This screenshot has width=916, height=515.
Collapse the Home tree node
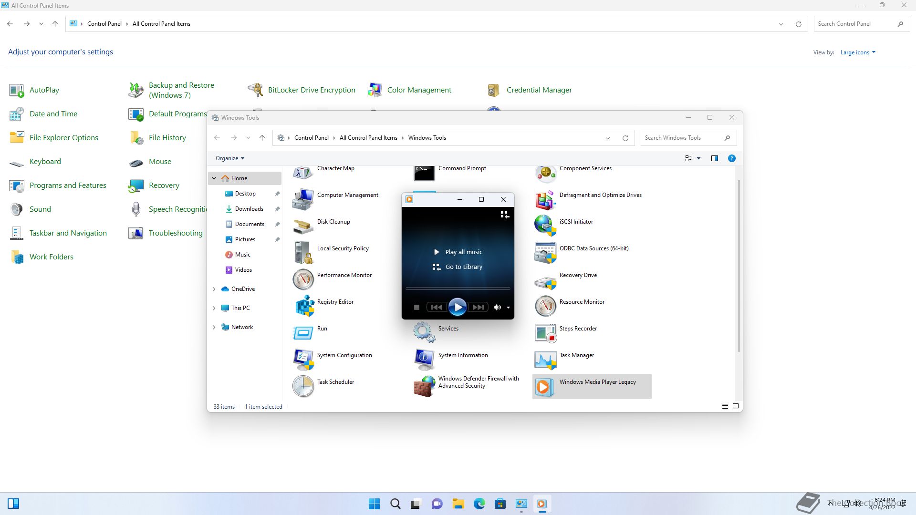pos(214,178)
